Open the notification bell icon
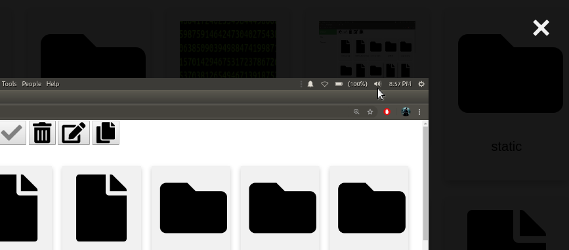 tap(310, 84)
